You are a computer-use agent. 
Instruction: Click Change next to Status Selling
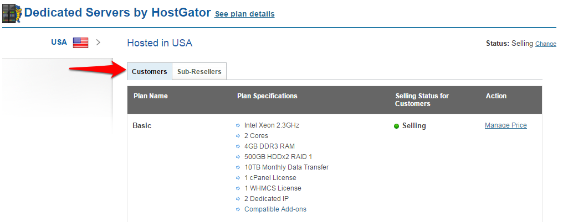545,44
